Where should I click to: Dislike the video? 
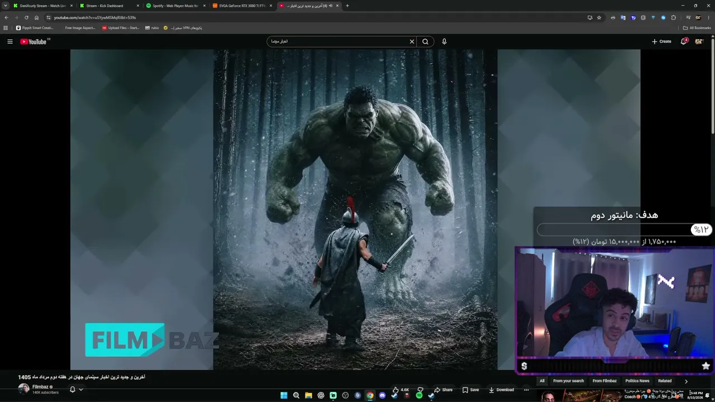pos(420,390)
